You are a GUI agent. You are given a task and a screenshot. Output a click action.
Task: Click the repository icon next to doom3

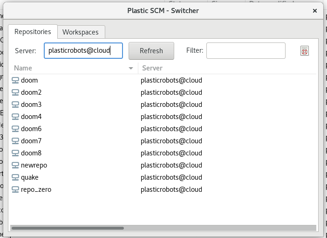[x=15, y=105]
